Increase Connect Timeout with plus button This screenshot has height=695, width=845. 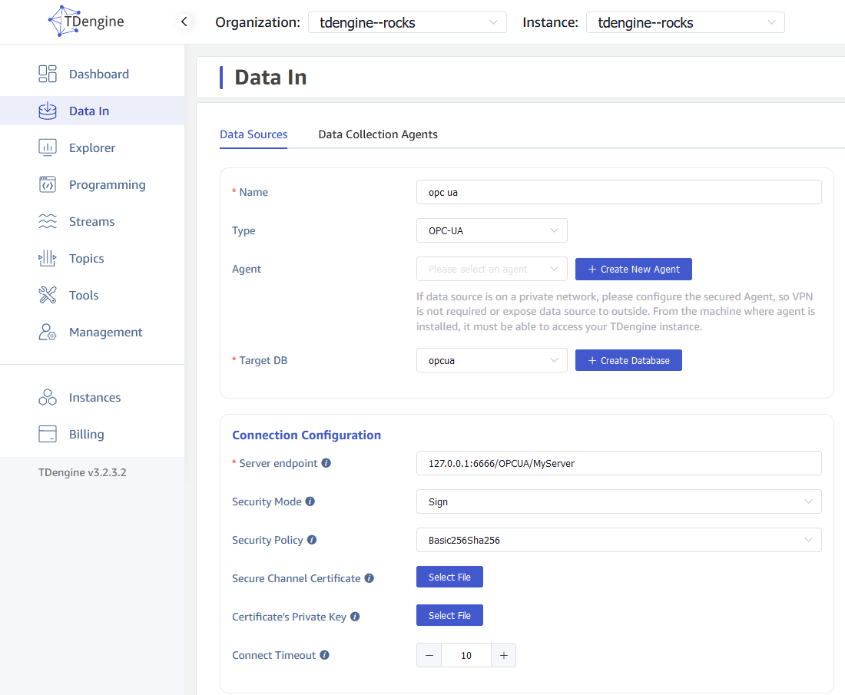pyautogui.click(x=504, y=655)
